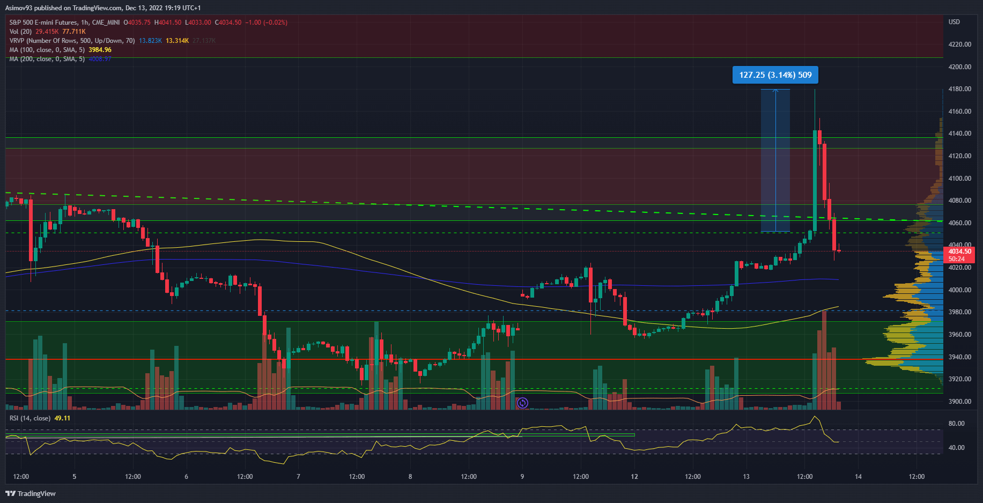Click the blue 127.25 (3.14%) measurement label
The height and width of the screenshot is (503, 983).
pyautogui.click(x=775, y=75)
